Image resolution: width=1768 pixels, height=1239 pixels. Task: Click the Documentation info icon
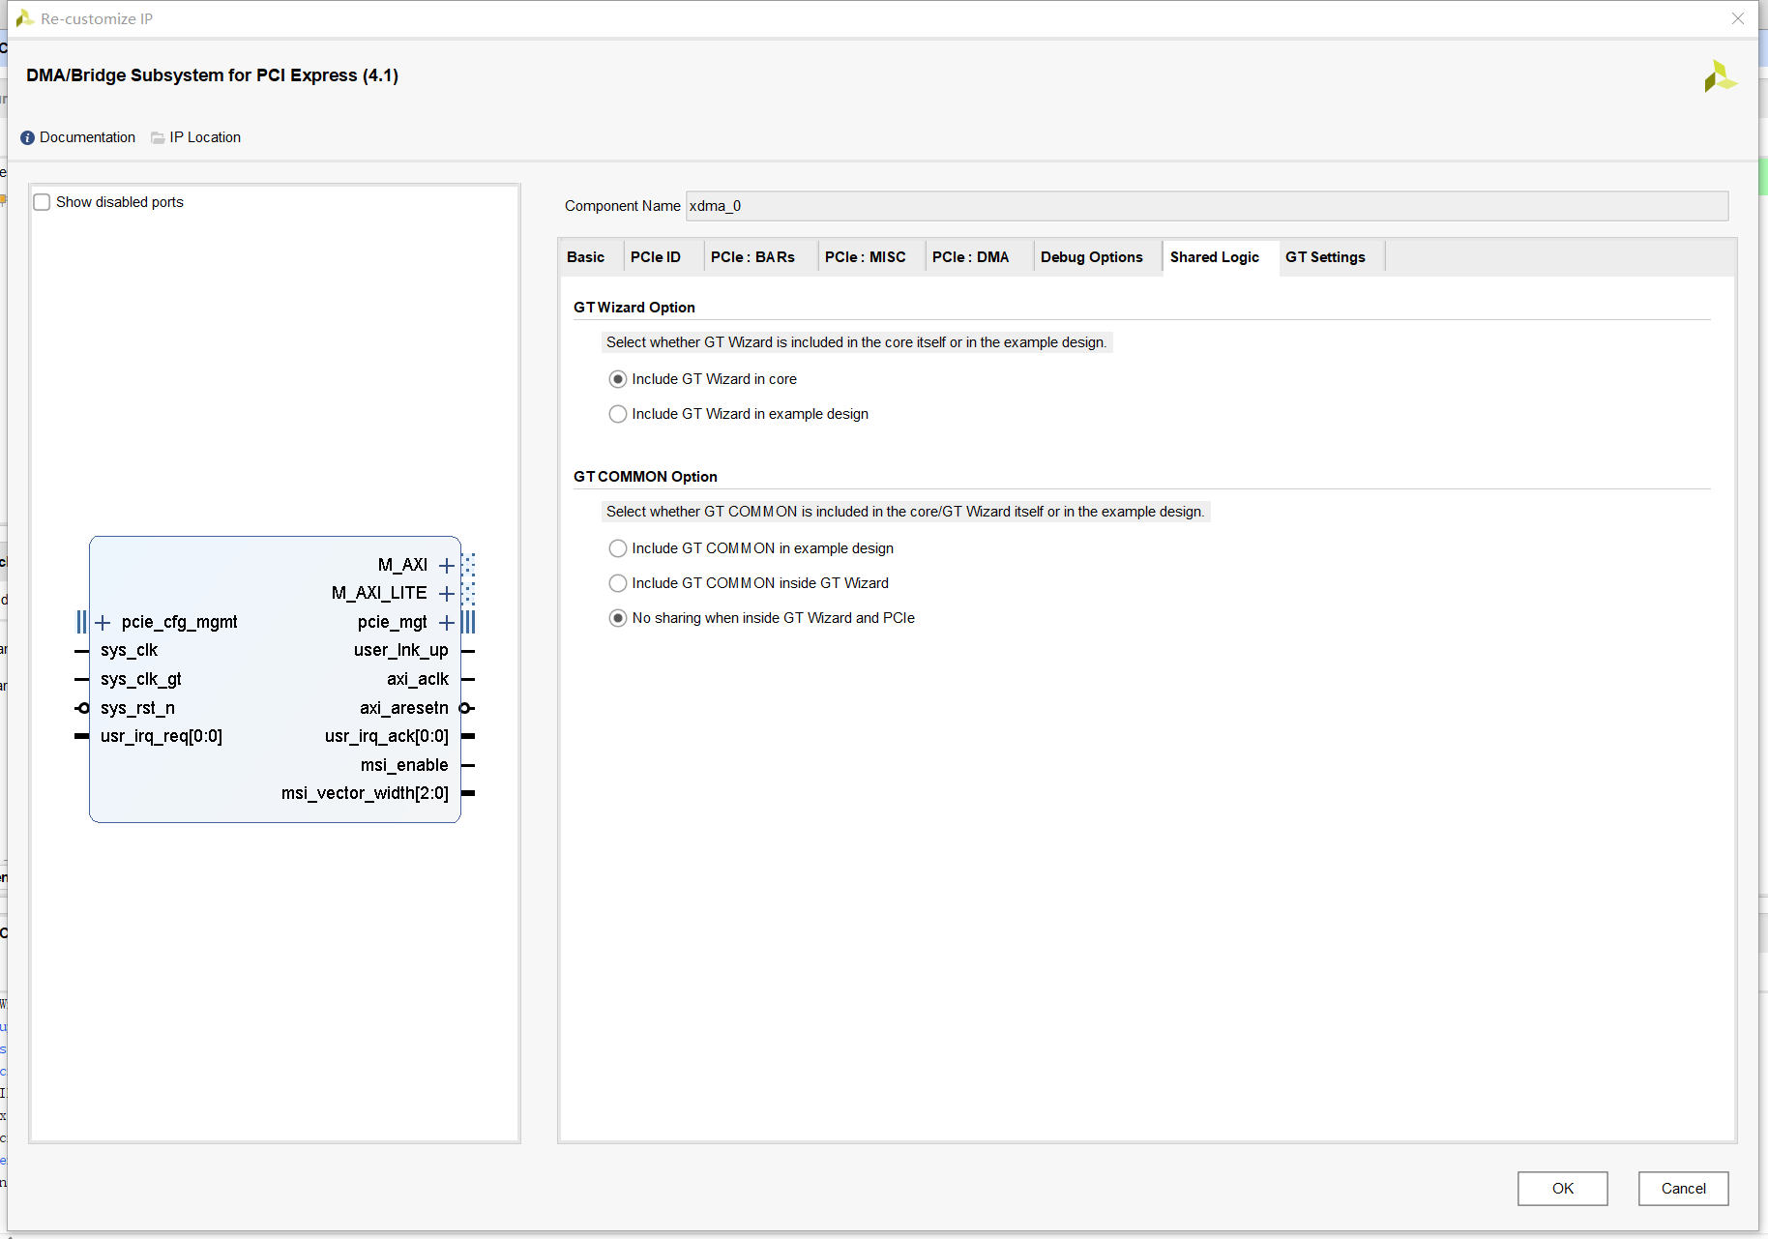point(27,137)
